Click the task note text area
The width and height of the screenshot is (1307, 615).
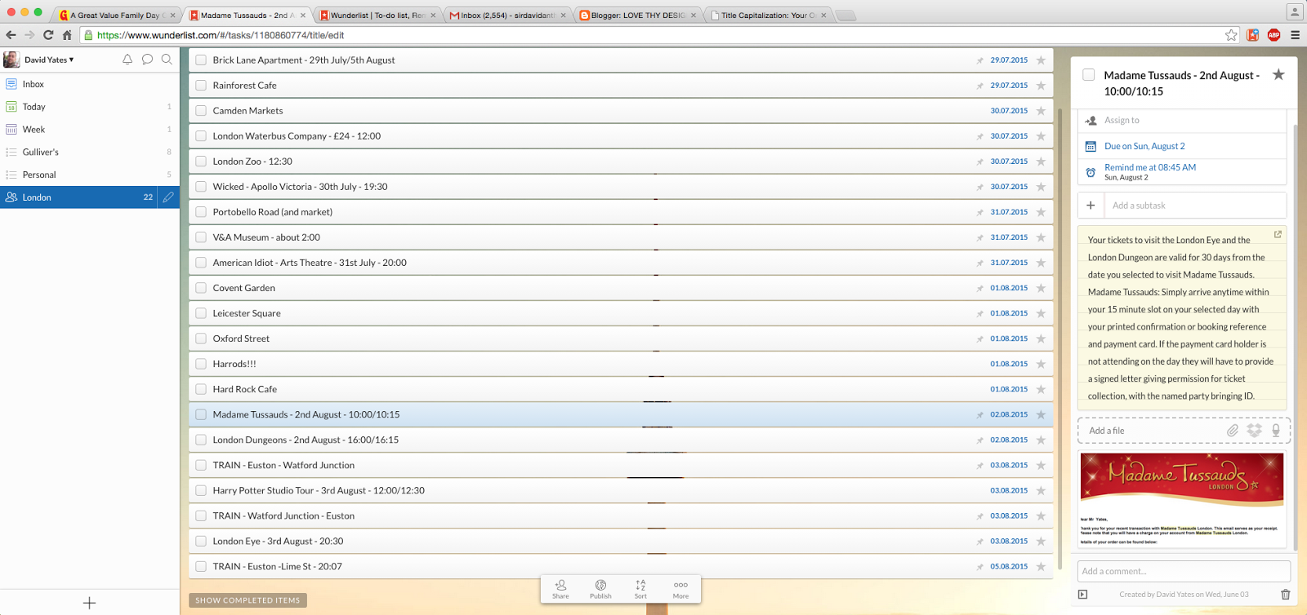pos(1182,318)
